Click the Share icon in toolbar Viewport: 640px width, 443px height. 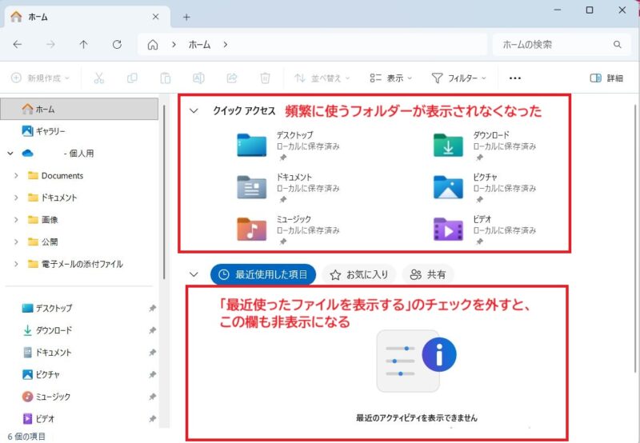click(x=232, y=78)
